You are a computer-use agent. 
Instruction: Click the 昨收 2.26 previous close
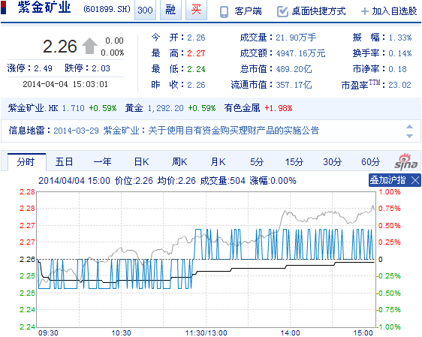click(x=196, y=85)
